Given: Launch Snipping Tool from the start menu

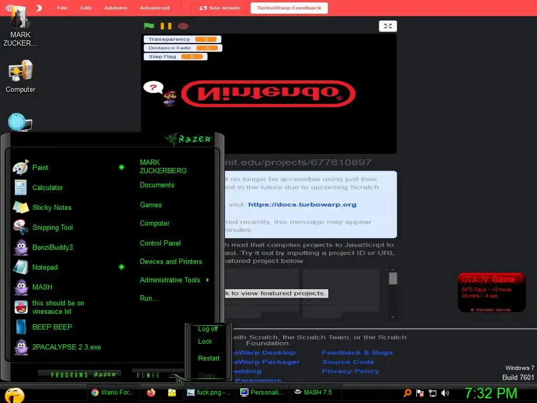Looking at the screenshot, I should 43,227.
